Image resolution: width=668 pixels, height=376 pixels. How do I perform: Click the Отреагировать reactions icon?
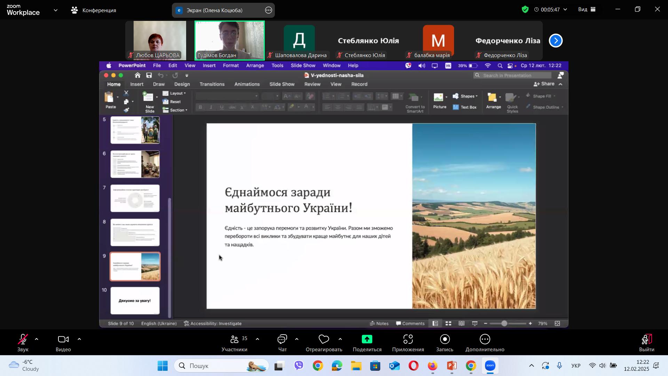coord(324,340)
